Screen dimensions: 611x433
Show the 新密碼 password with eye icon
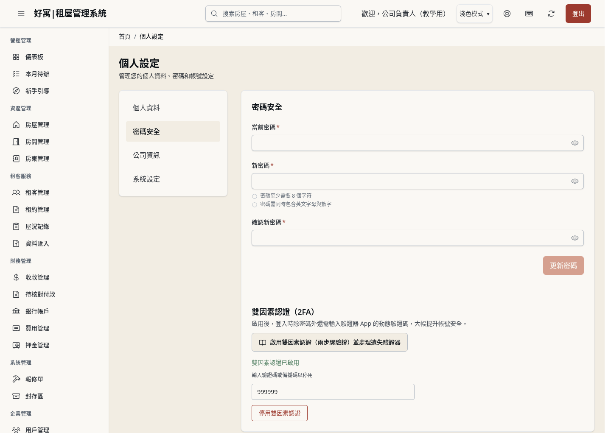click(575, 181)
